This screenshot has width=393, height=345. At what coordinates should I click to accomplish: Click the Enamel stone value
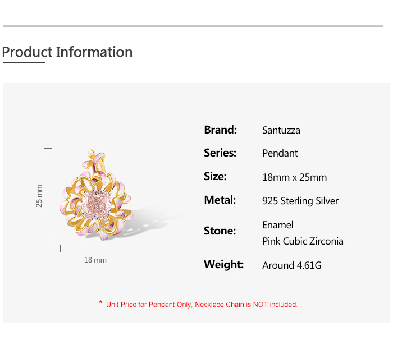pos(278,225)
